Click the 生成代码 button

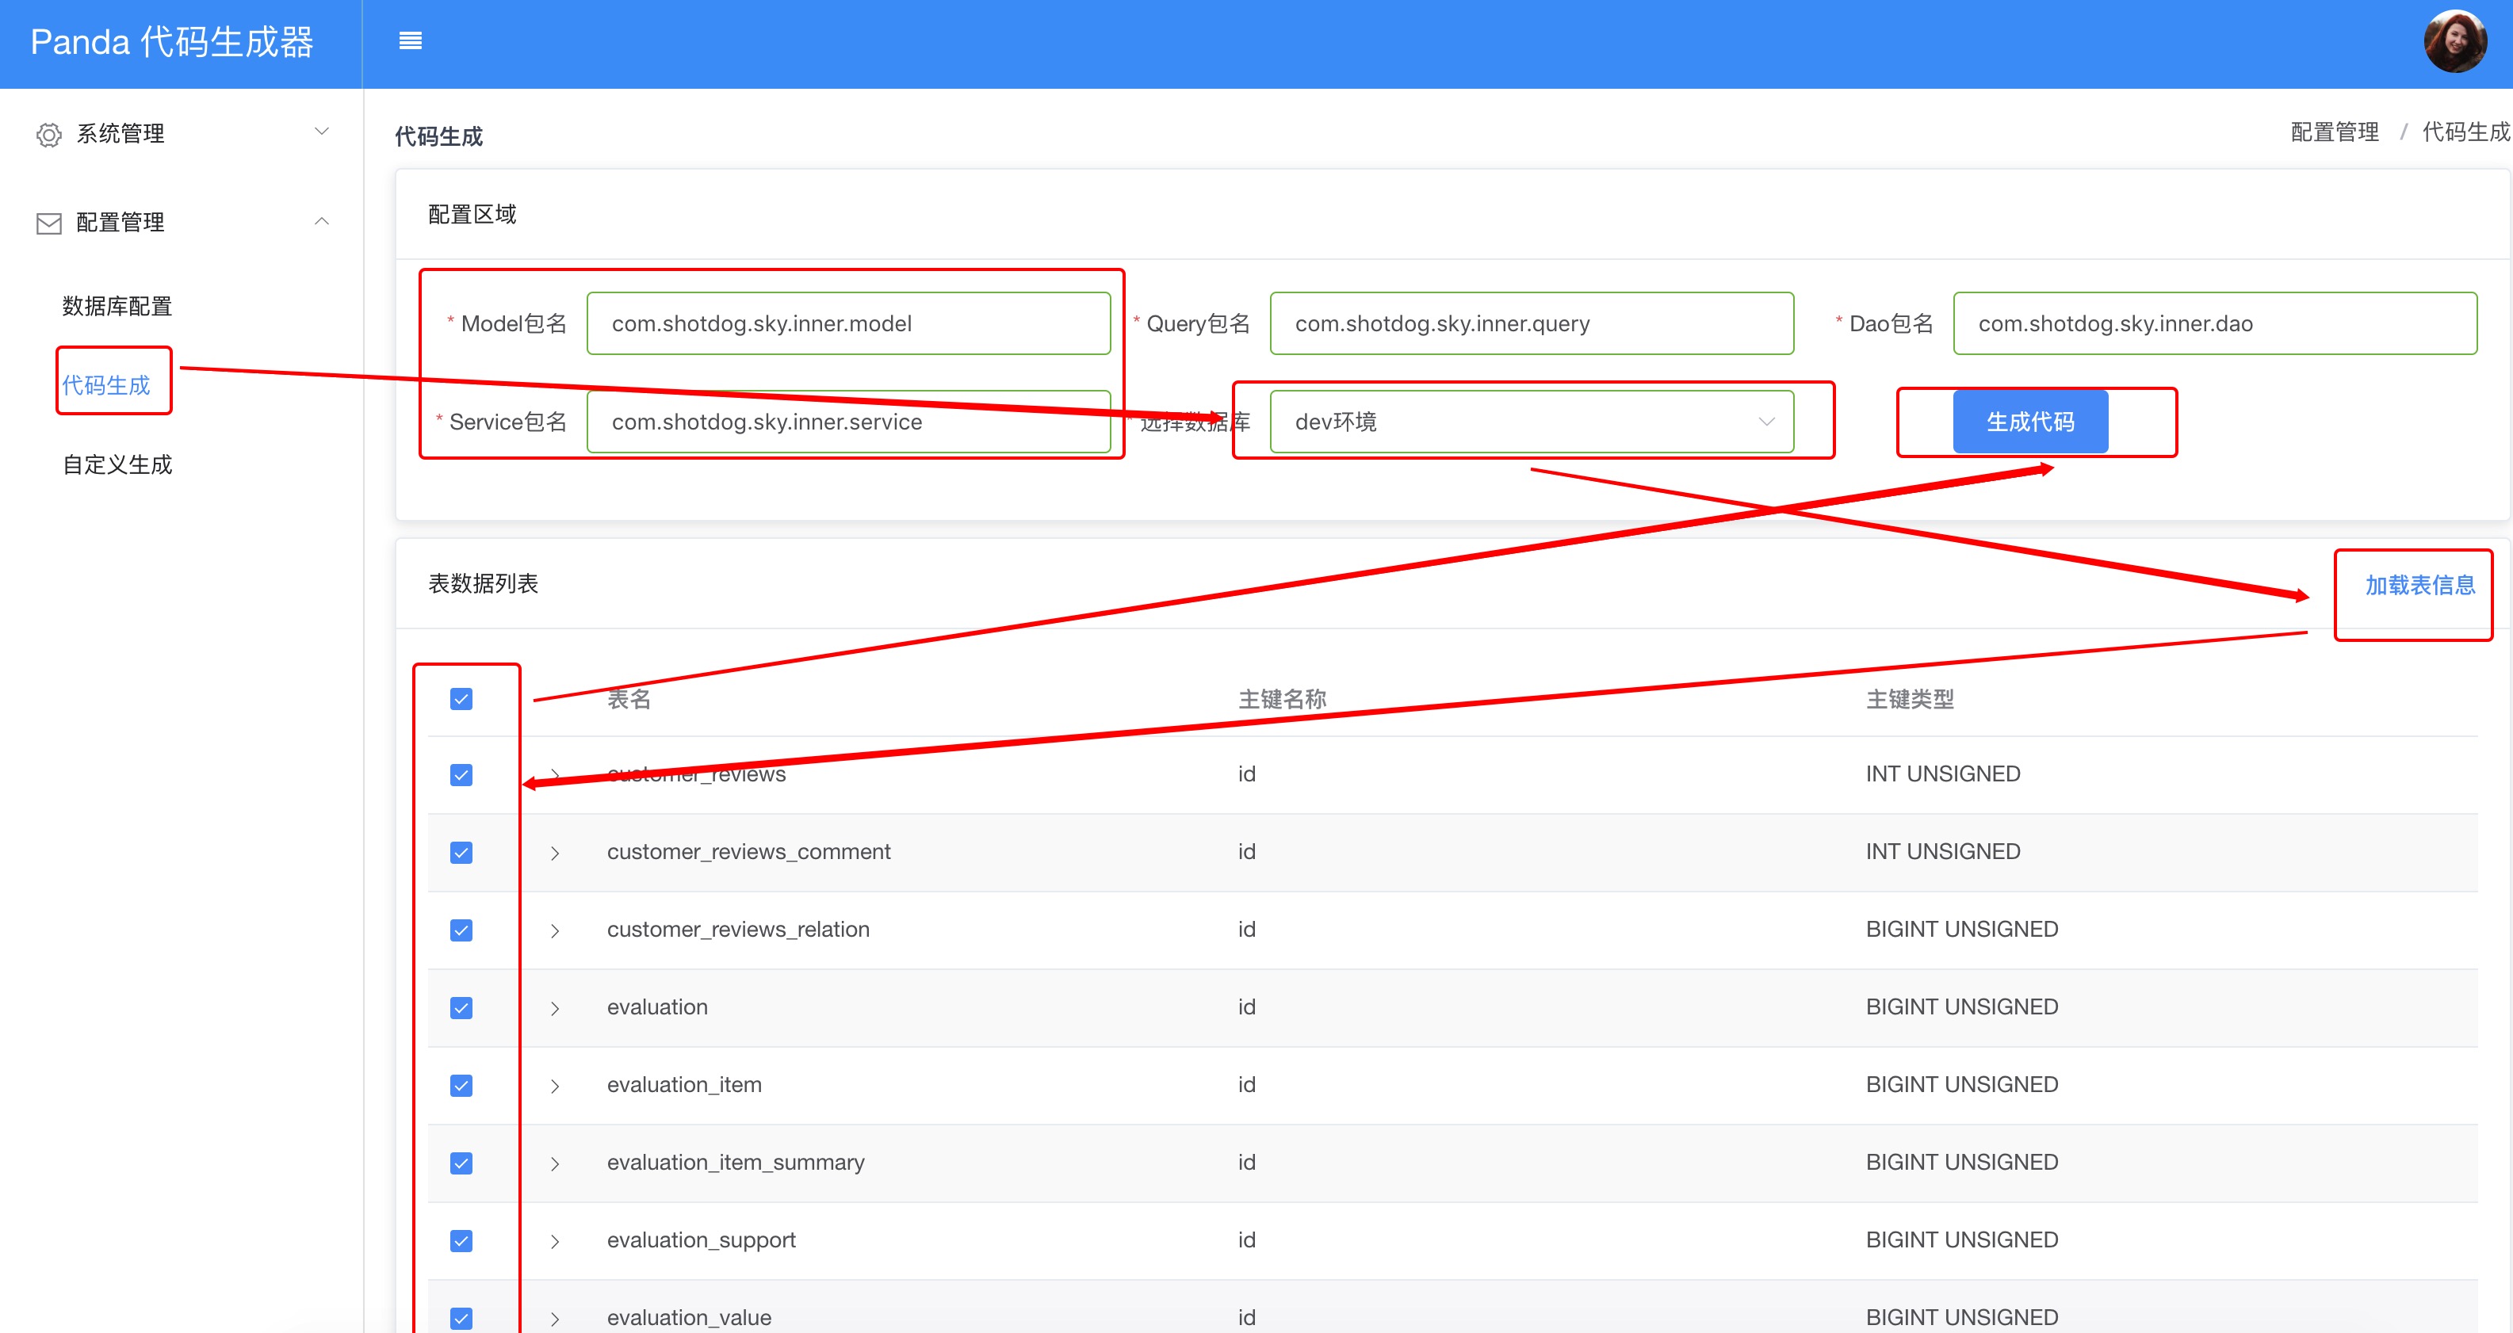coord(2030,422)
